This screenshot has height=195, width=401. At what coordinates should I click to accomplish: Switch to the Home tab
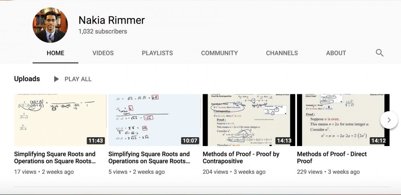tap(55, 53)
